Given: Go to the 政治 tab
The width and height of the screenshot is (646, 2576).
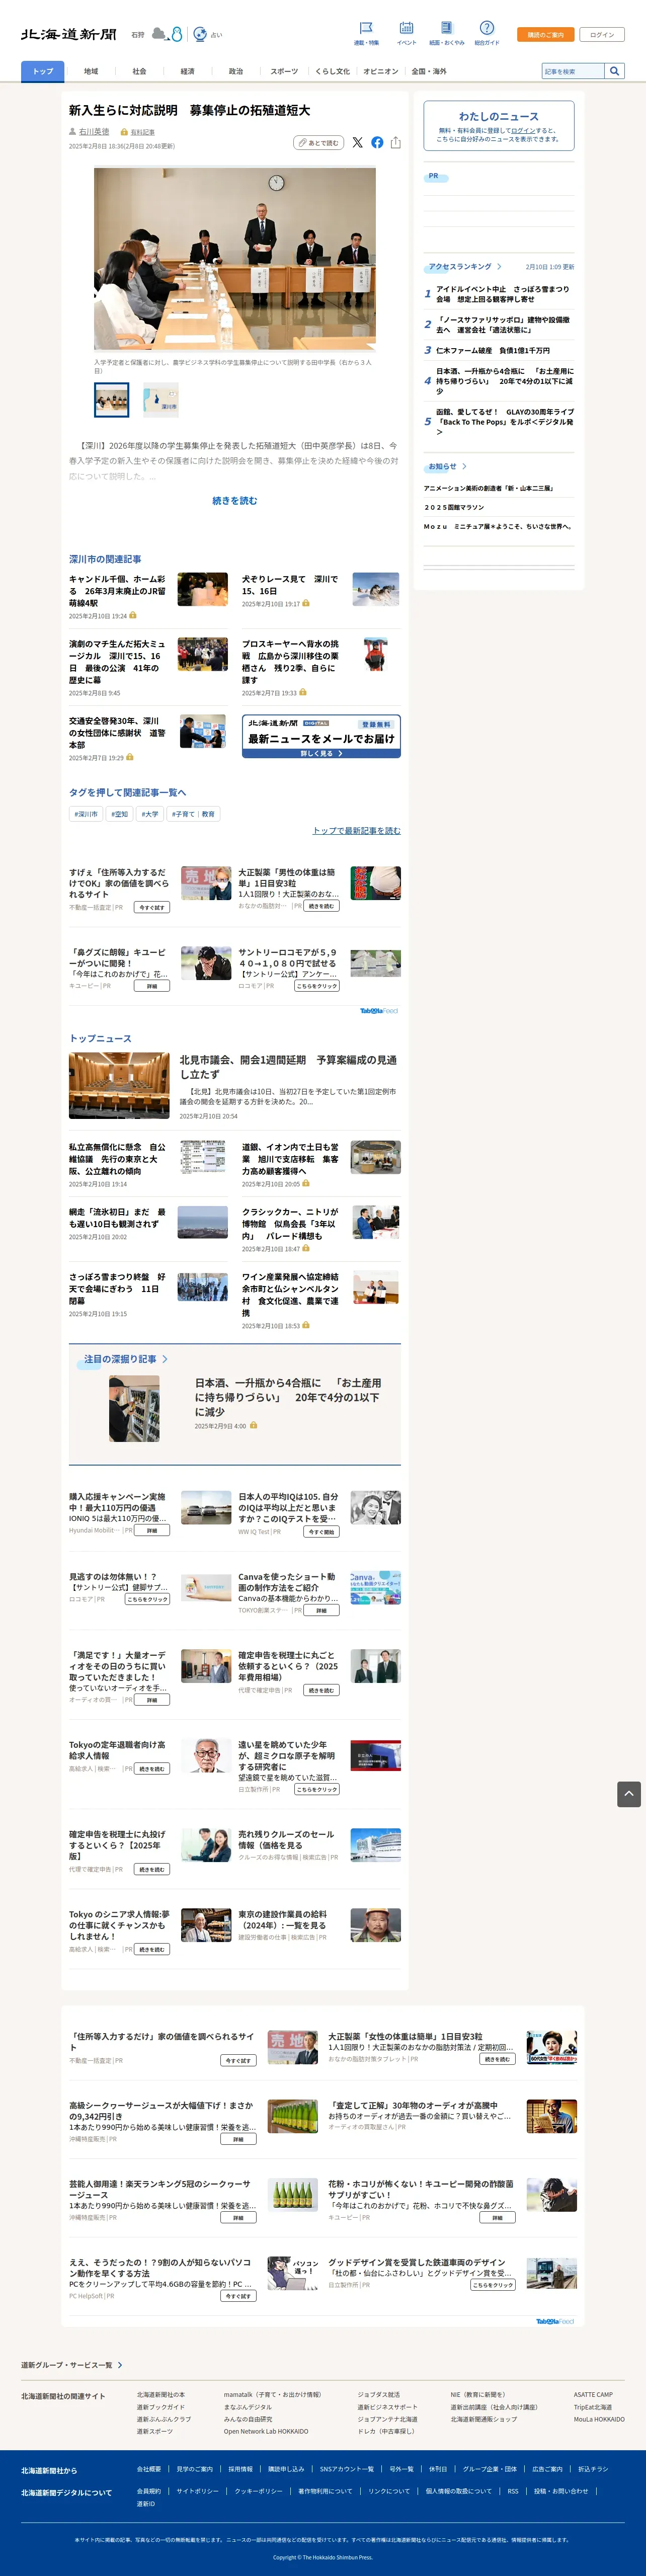Looking at the screenshot, I should [236, 71].
